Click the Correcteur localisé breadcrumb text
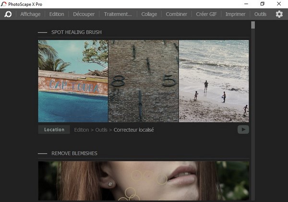The height and width of the screenshot is (202, 288). pos(134,130)
